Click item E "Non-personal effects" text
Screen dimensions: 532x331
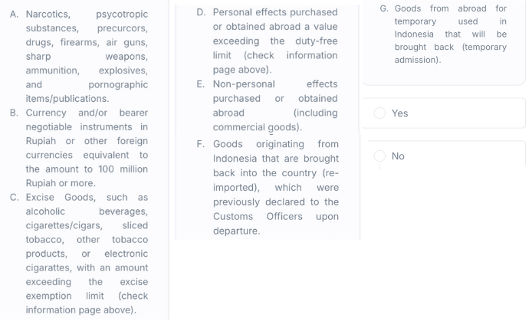(x=274, y=84)
